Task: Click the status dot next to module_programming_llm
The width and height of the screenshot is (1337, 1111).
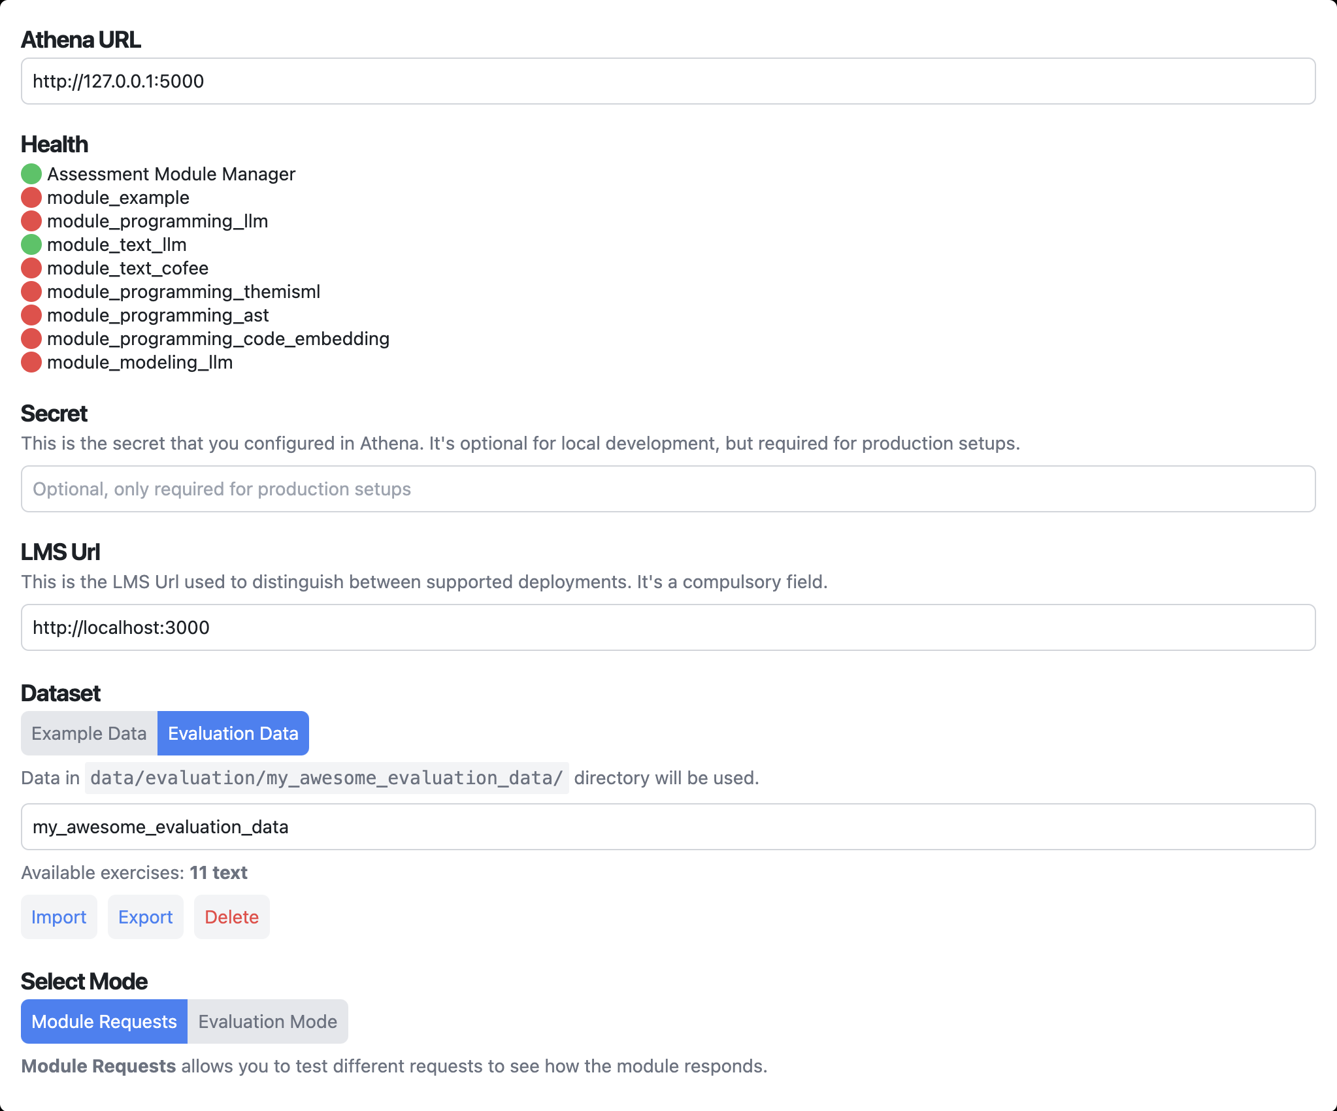Action: tap(31, 220)
